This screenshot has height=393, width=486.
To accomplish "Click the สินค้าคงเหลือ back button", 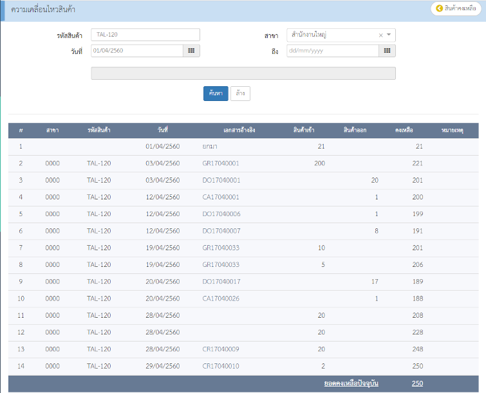I will pos(456,8).
